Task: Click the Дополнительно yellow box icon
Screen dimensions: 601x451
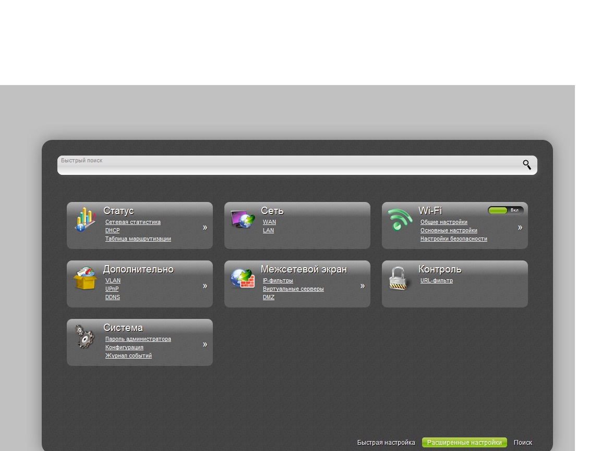Action: click(x=85, y=278)
